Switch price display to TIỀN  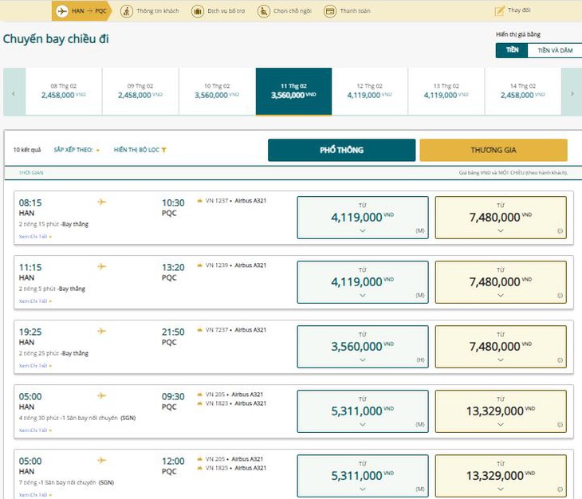(x=512, y=50)
